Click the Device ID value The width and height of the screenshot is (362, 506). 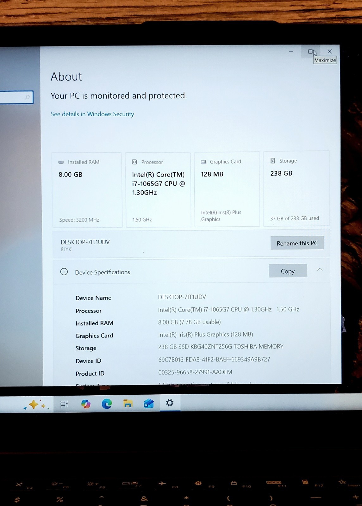[214, 359]
